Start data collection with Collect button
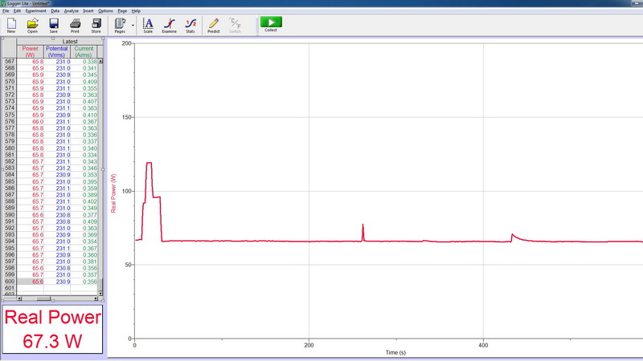This screenshot has width=643, height=361. point(271,25)
